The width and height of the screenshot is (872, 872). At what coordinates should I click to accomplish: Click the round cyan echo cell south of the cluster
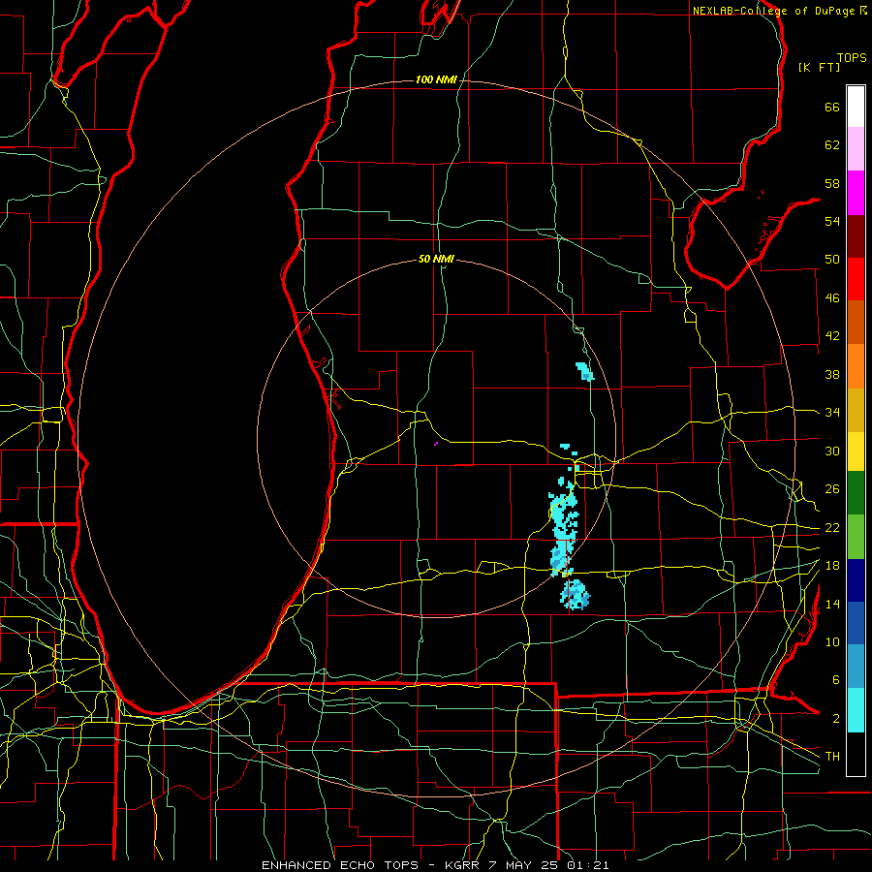(x=575, y=595)
